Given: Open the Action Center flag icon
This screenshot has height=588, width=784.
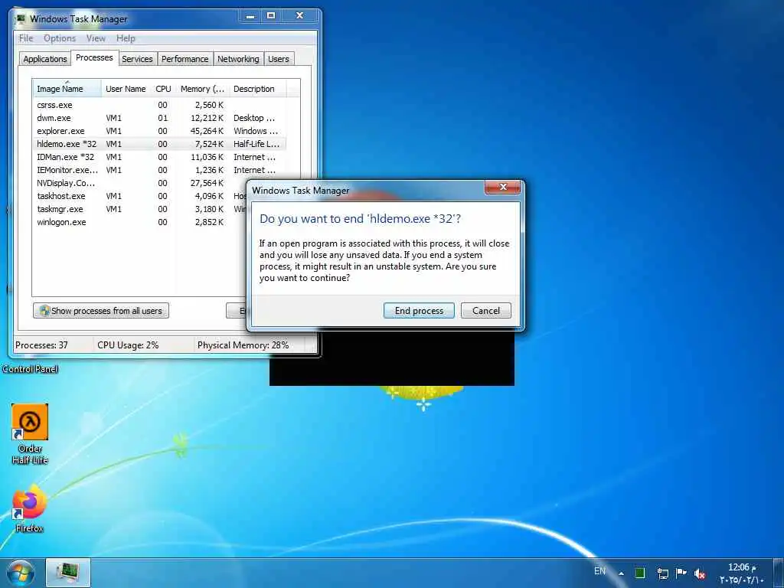Looking at the screenshot, I should pyautogui.click(x=681, y=573).
